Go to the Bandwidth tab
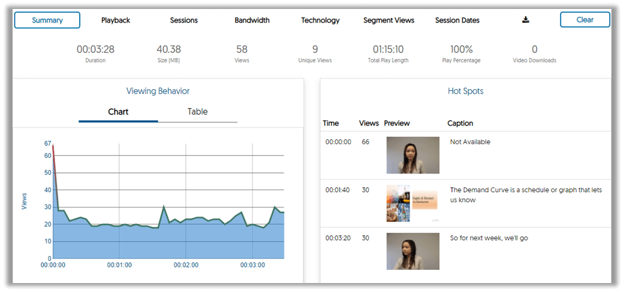 coord(252,20)
